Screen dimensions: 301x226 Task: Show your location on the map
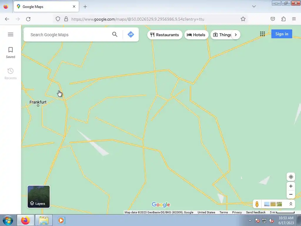291,177
